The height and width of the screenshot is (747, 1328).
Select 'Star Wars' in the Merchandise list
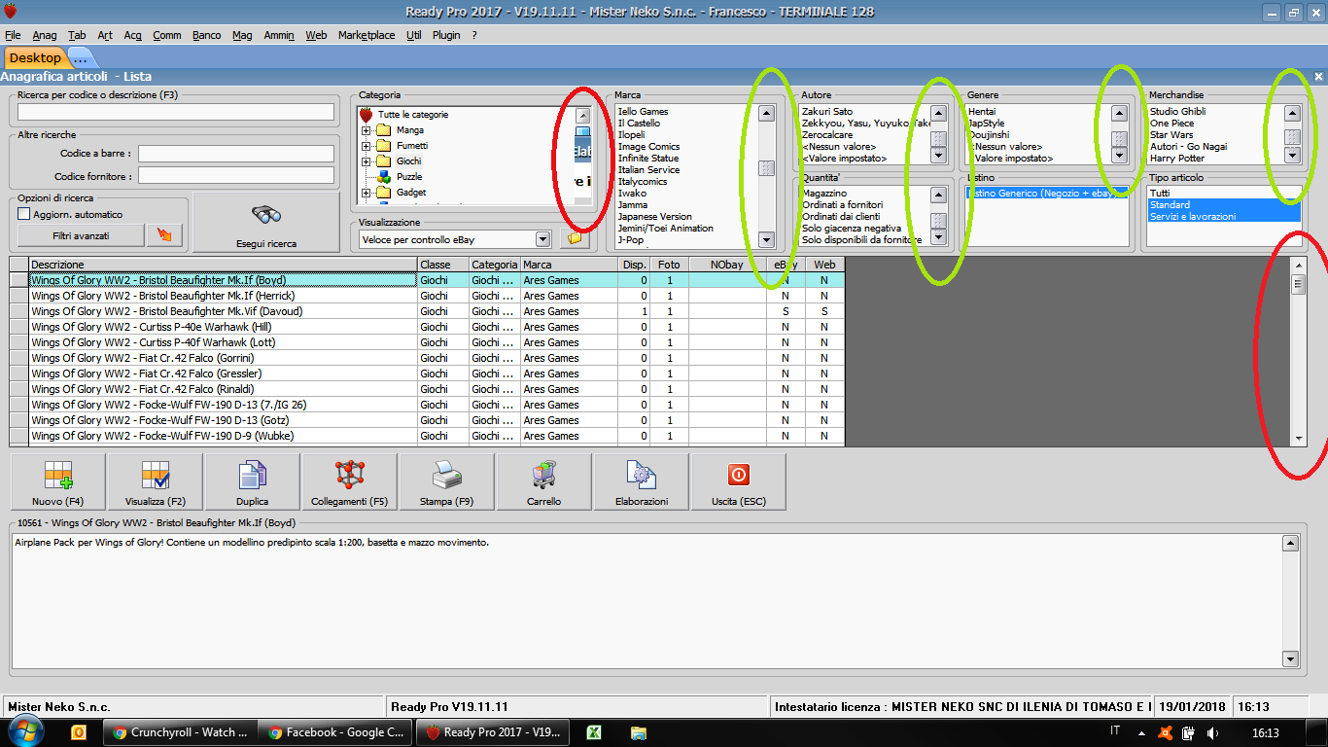click(x=1171, y=135)
